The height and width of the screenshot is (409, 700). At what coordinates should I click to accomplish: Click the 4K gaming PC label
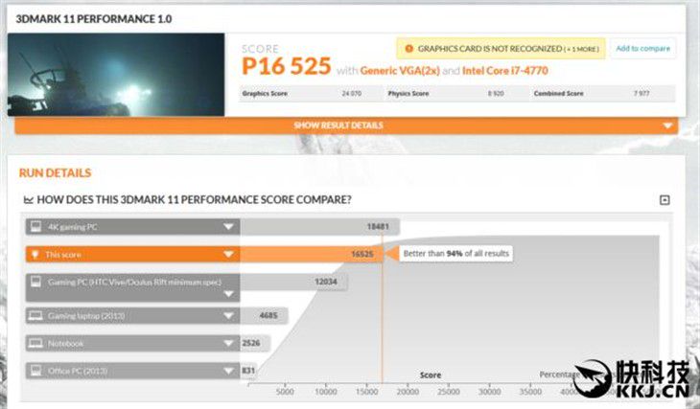pyautogui.click(x=72, y=227)
